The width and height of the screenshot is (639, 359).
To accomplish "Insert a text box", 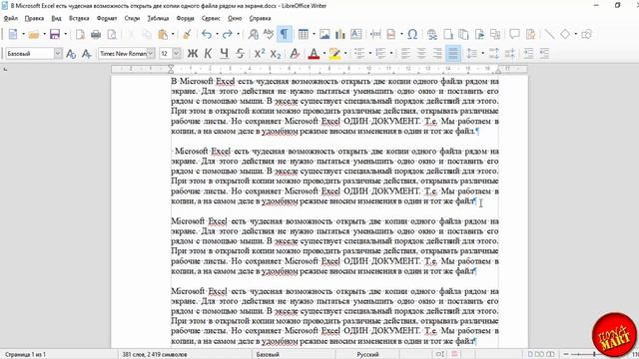I will coord(355,34).
